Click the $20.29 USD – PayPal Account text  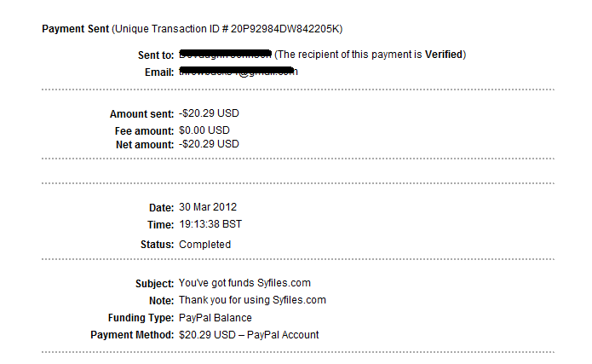(249, 335)
